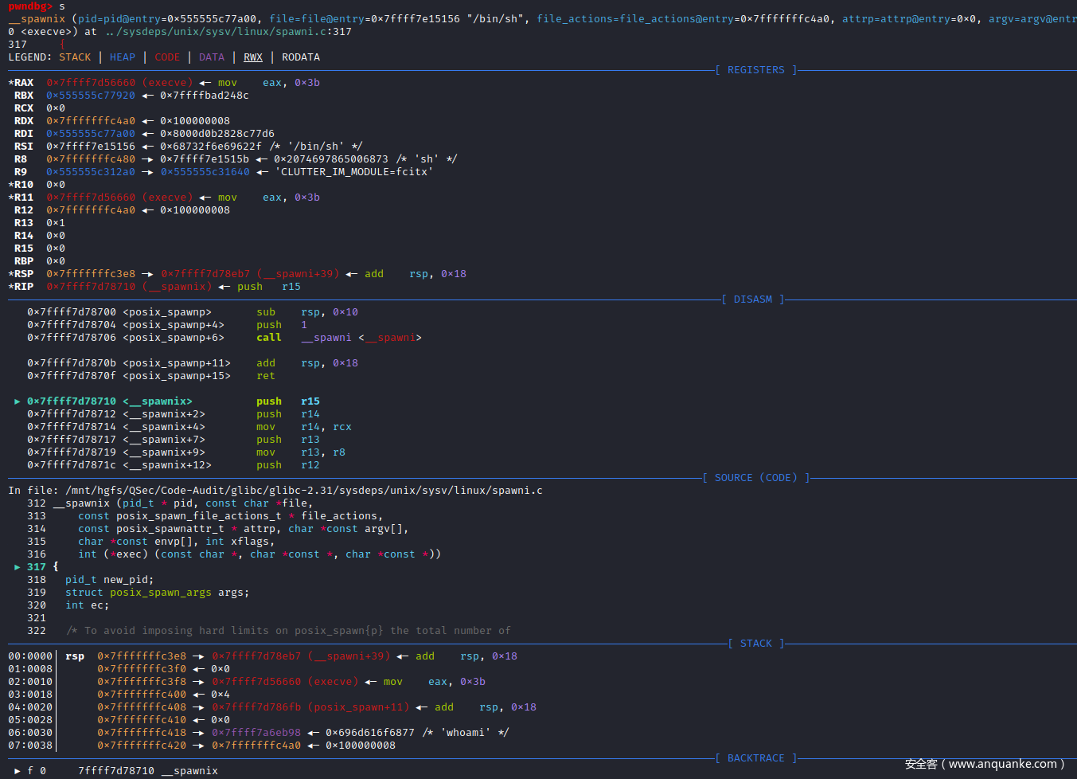Click the backtrace frame arrow before f 0
The height and width of the screenshot is (779, 1077).
click(18, 771)
